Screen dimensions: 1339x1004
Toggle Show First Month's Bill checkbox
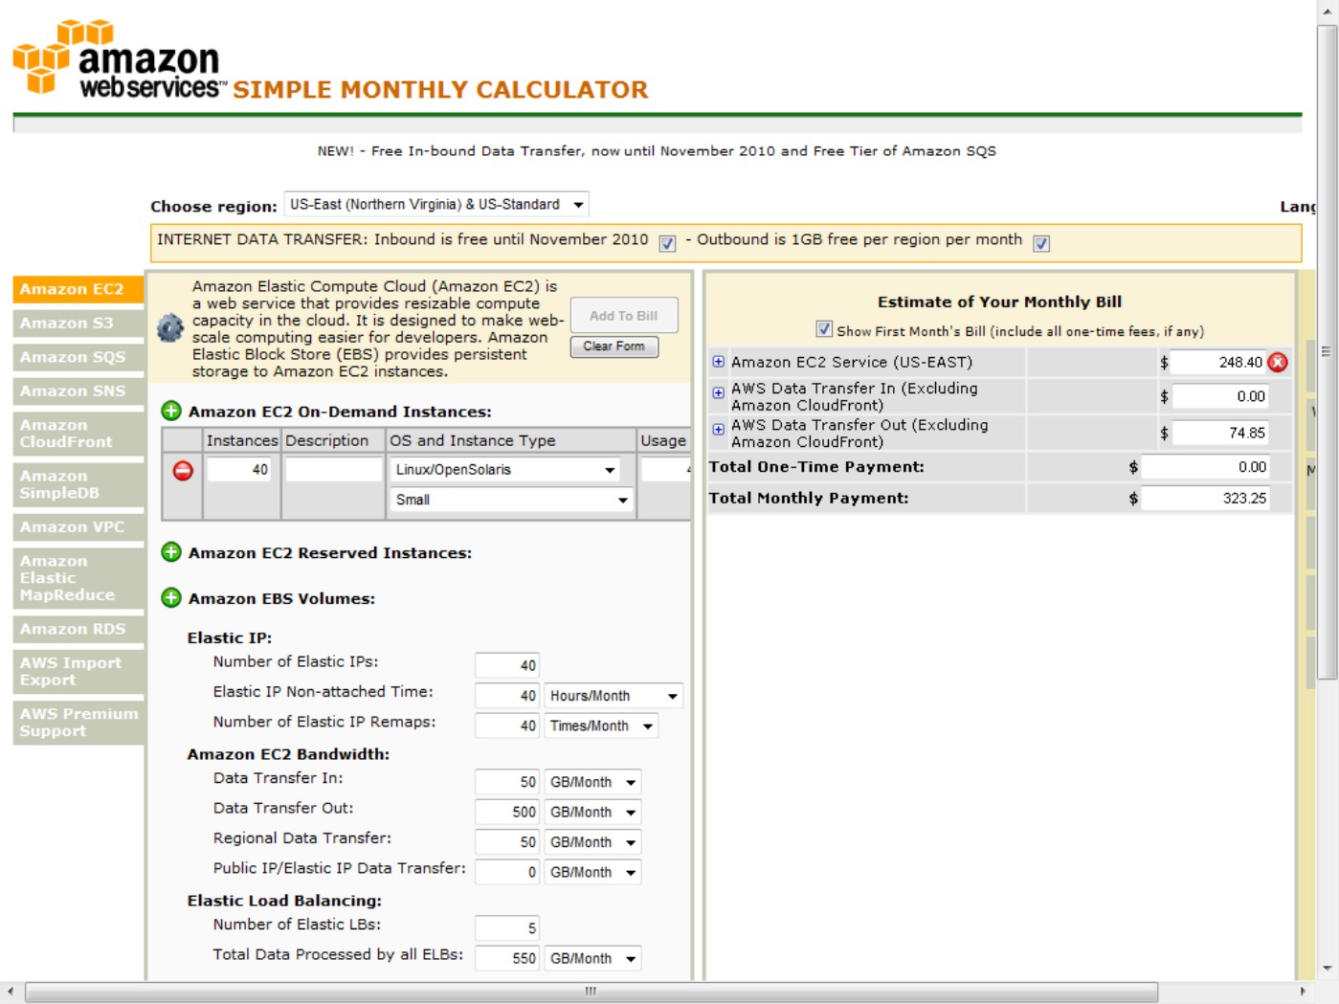pos(824,329)
